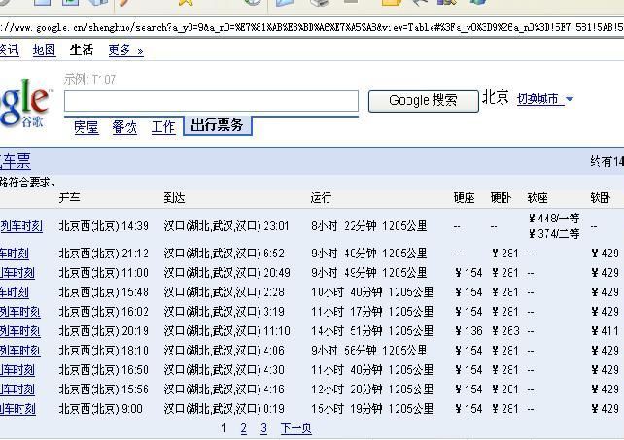Viewport: 624px width, 440px height.
Task: Click the 到达 column header
Action: (174, 197)
